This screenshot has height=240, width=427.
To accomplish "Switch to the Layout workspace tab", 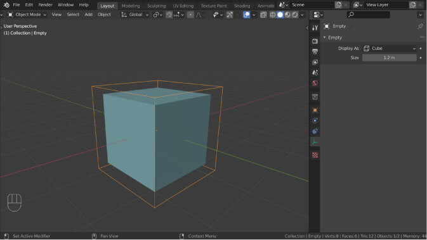I will point(107,6).
